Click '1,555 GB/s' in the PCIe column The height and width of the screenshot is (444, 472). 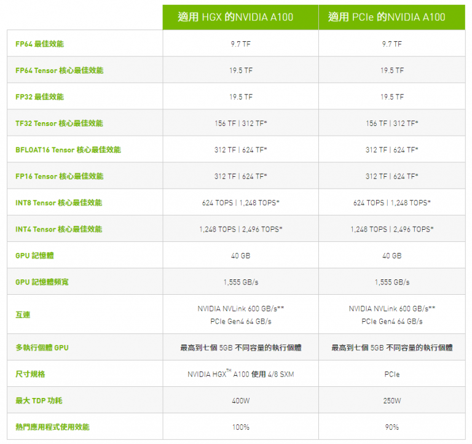(392, 282)
